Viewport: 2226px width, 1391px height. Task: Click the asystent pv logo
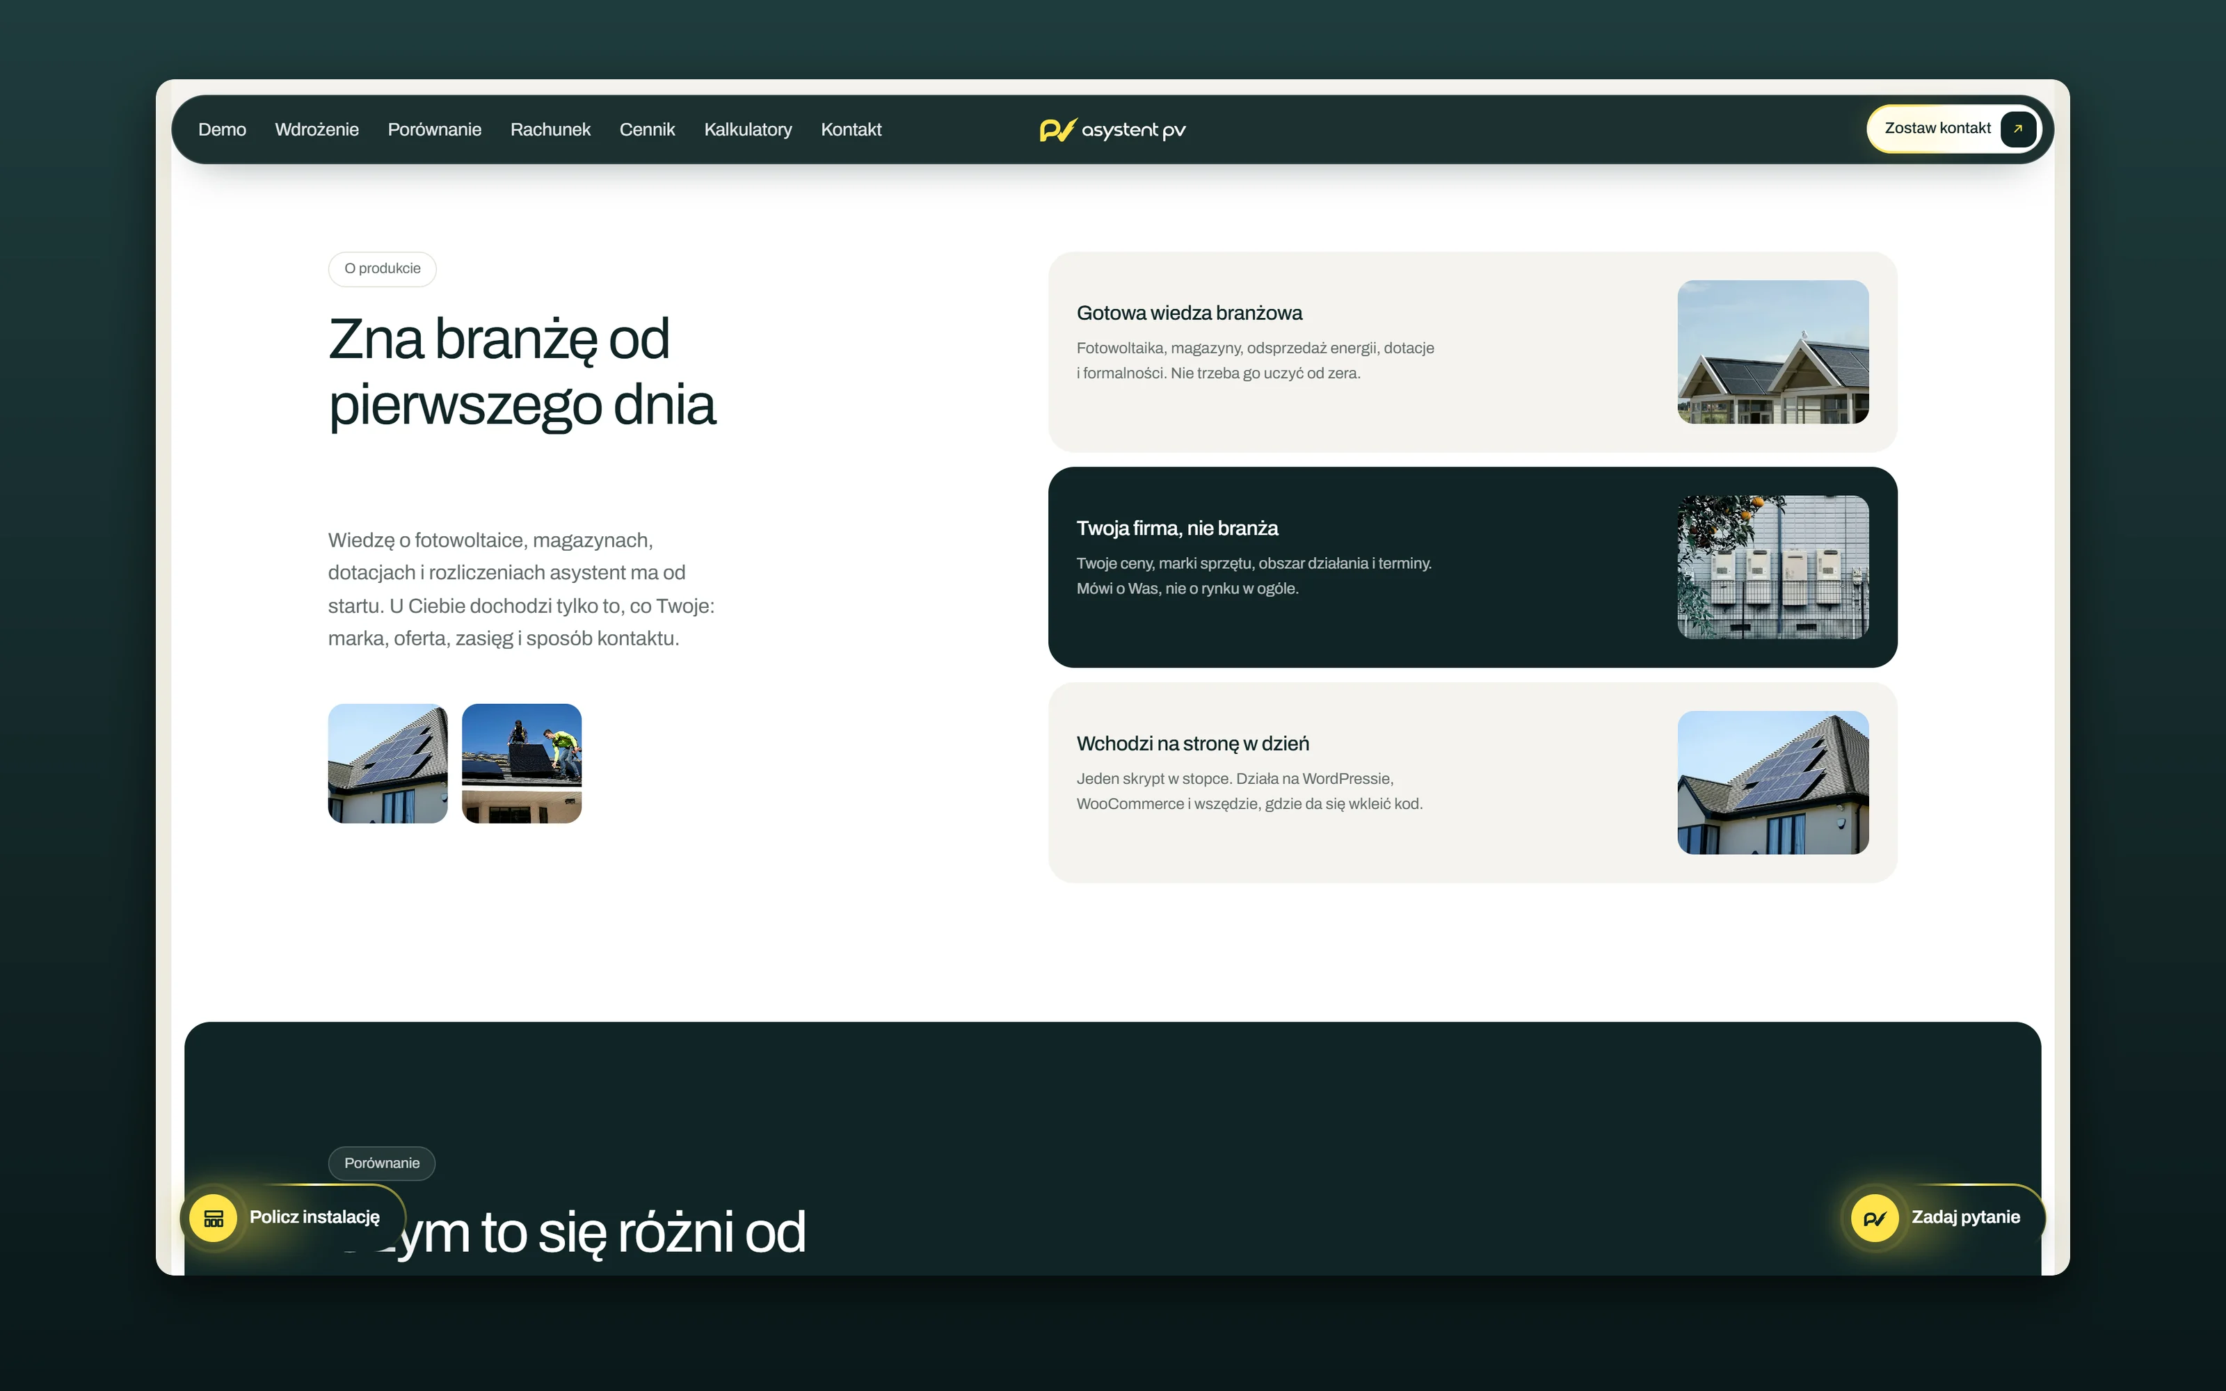click(1112, 130)
